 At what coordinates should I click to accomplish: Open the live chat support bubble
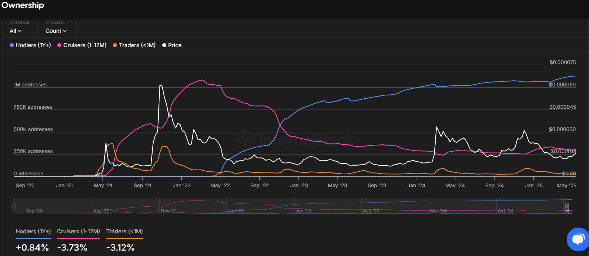coord(578,239)
